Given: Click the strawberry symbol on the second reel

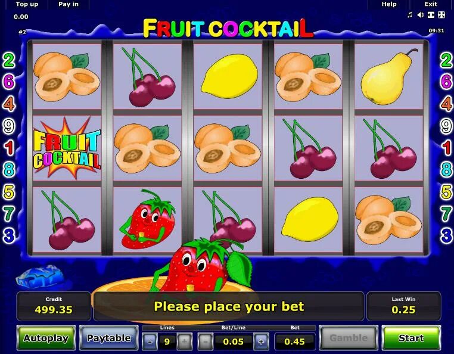Looking at the screenshot, I should pyautogui.click(x=147, y=219).
